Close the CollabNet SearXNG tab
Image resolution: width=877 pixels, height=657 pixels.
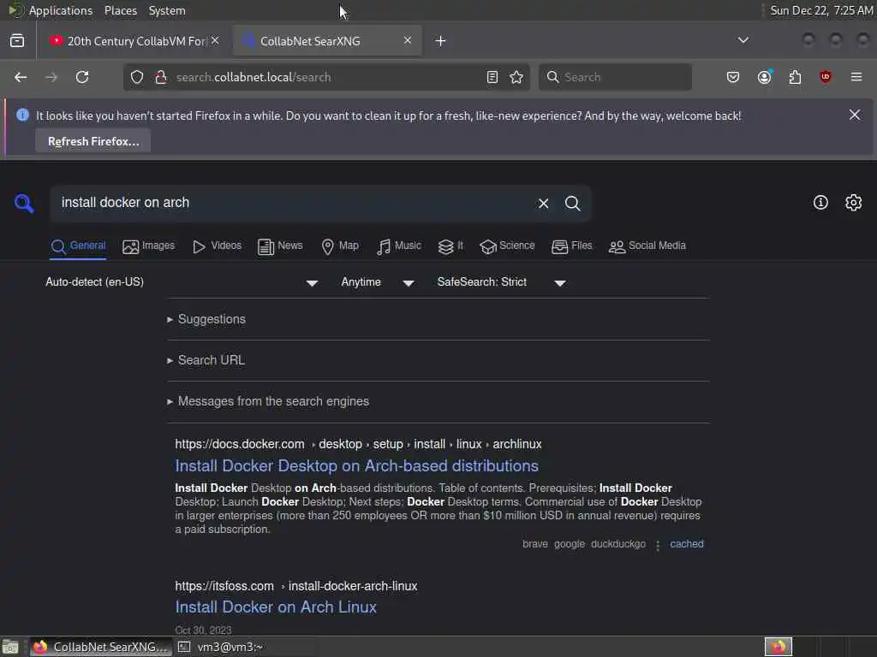click(407, 40)
